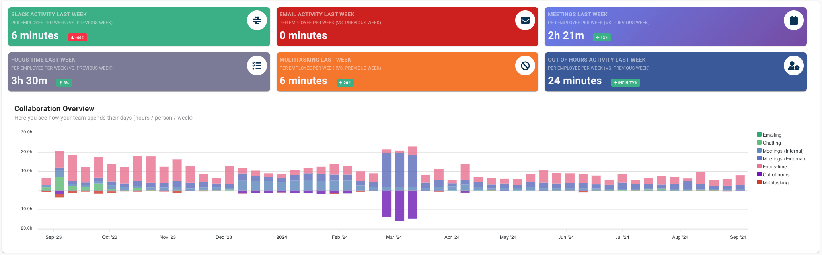Screen dimensions: 822x255
Task: Toggle Meetings (External) legend entry
Action: click(x=783, y=159)
